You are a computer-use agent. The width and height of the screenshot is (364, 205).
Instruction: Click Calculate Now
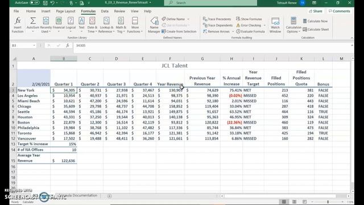315,21
